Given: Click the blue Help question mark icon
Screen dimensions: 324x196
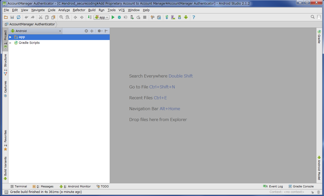Looking at the screenshot, I should tap(194, 17).
